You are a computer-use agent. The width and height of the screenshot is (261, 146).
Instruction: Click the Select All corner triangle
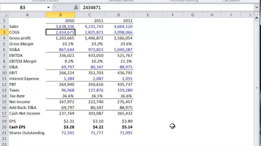tap(4, 15)
